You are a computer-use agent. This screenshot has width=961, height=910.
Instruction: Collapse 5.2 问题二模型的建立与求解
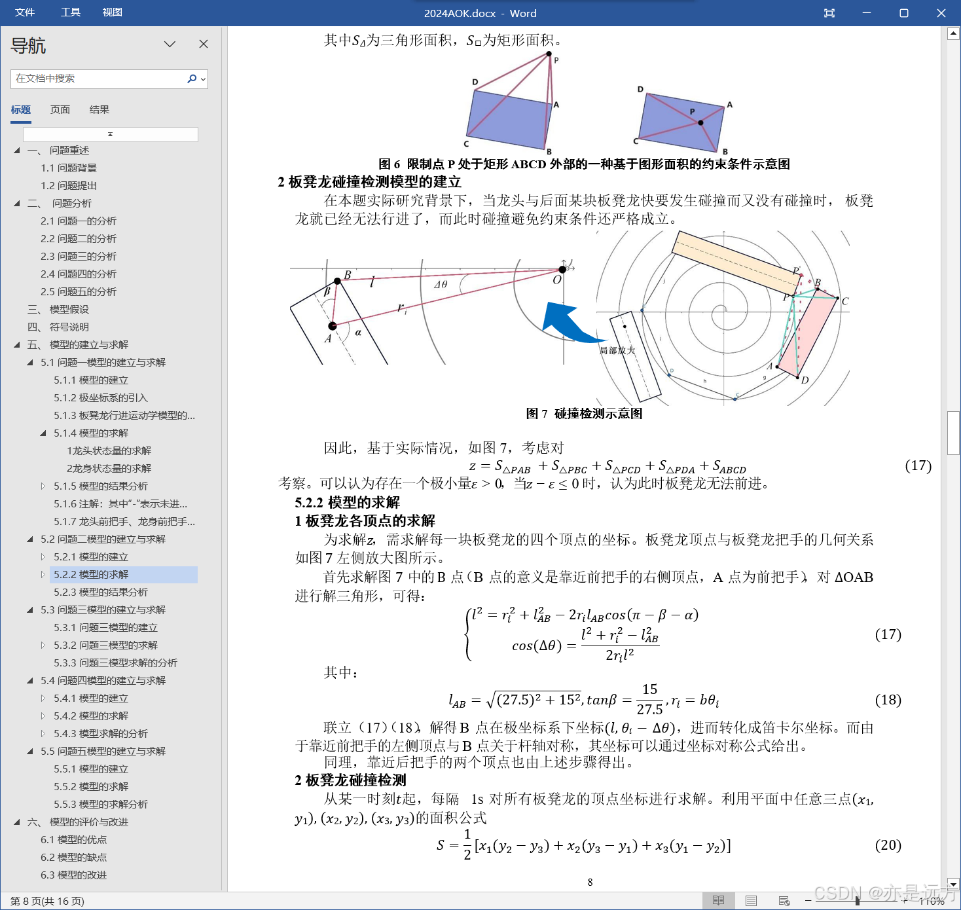point(30,539)
